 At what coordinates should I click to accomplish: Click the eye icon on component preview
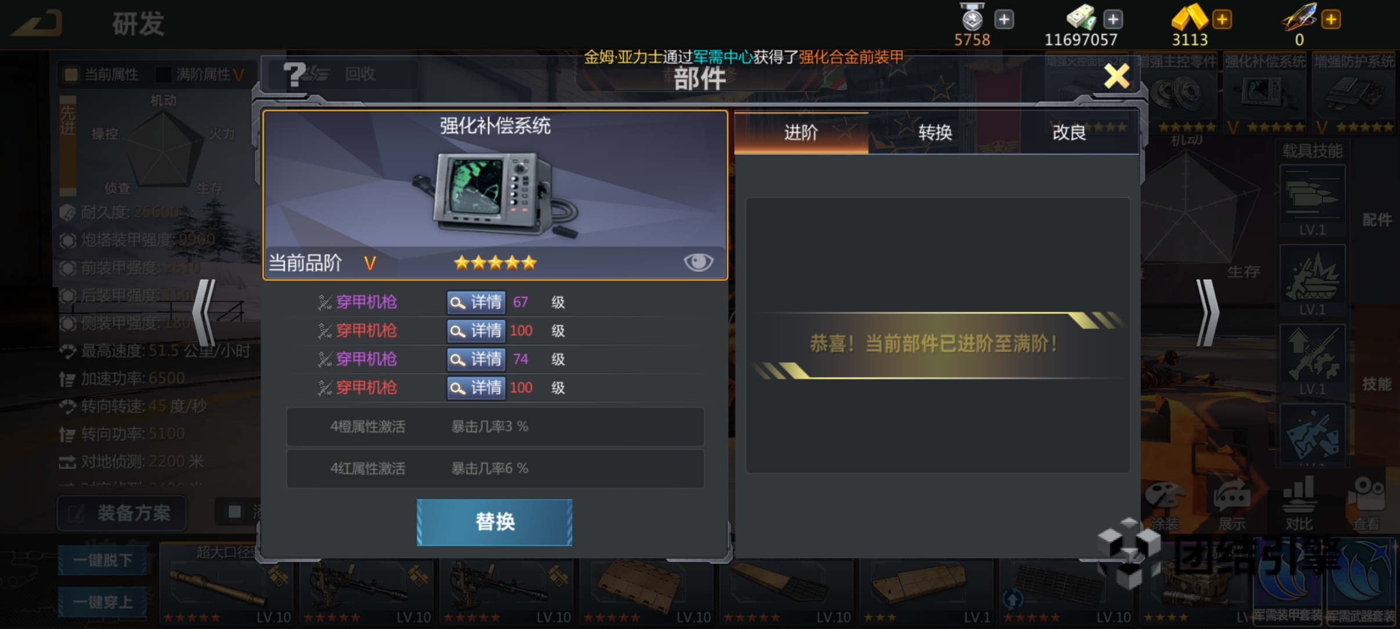pyautogui.click(x=698, y=262)
